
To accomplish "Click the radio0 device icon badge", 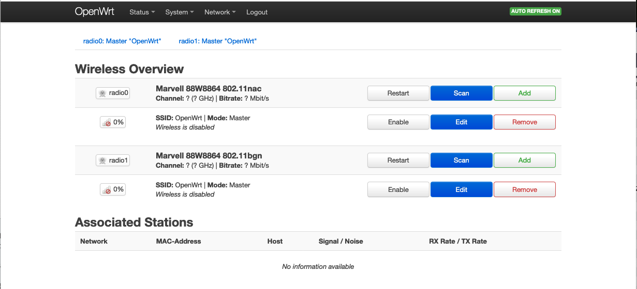I will [x=113, y=93].
